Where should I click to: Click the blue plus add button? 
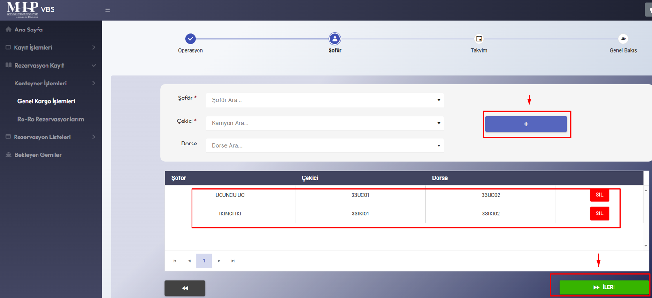pos(526,124)
